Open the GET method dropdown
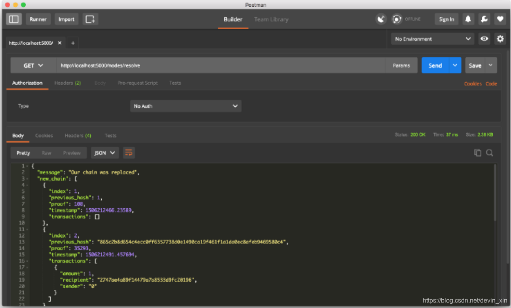The image size is (511, 308). pyautogui.click(x=33, y=66)
